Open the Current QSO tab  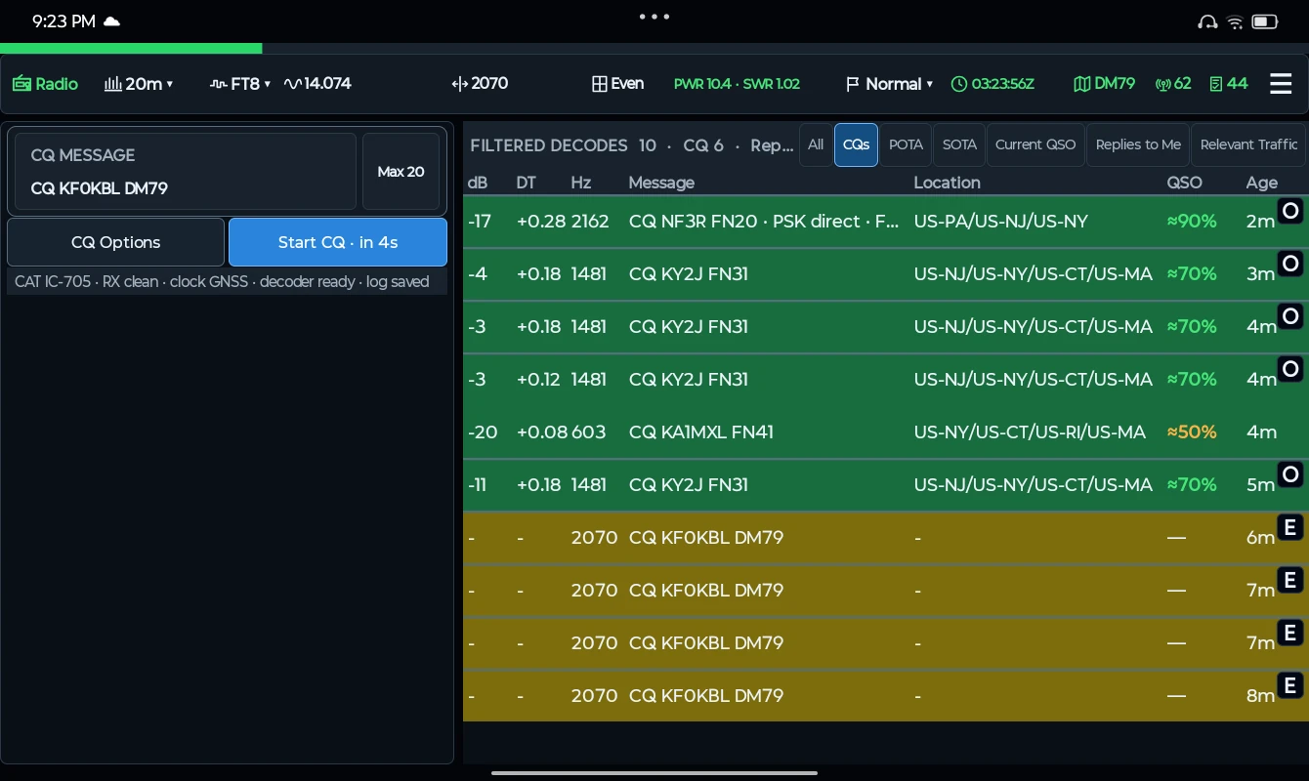[1035, 144]
